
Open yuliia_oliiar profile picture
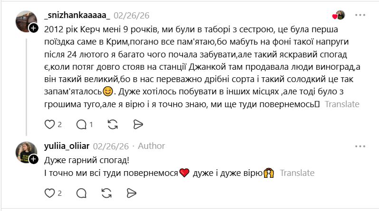25,151
